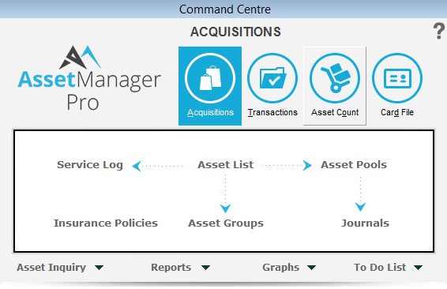Viewport: 447px width, 289px height.
Task: Select the Transactions folder icon
Action: pyautogui.click(x=272, y=78)
